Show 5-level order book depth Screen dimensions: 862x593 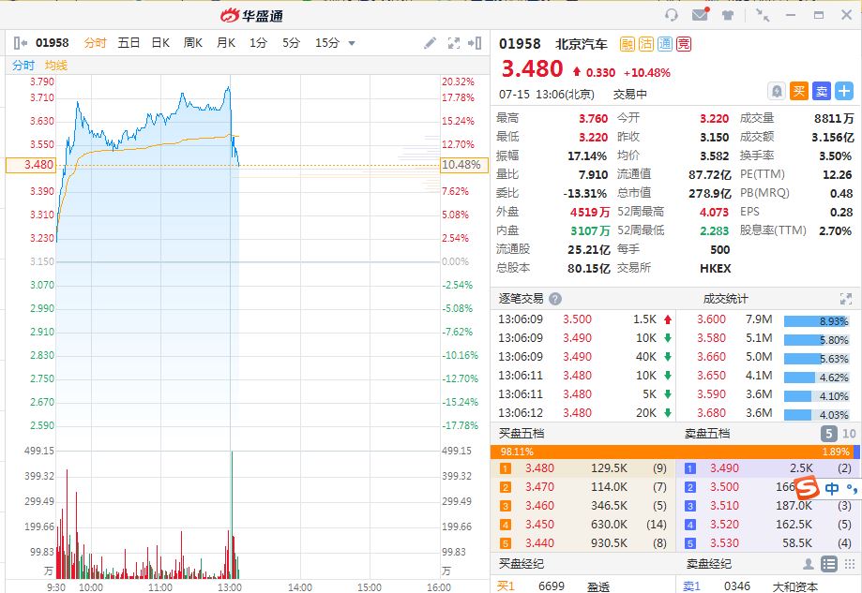[x=829, y=433]
